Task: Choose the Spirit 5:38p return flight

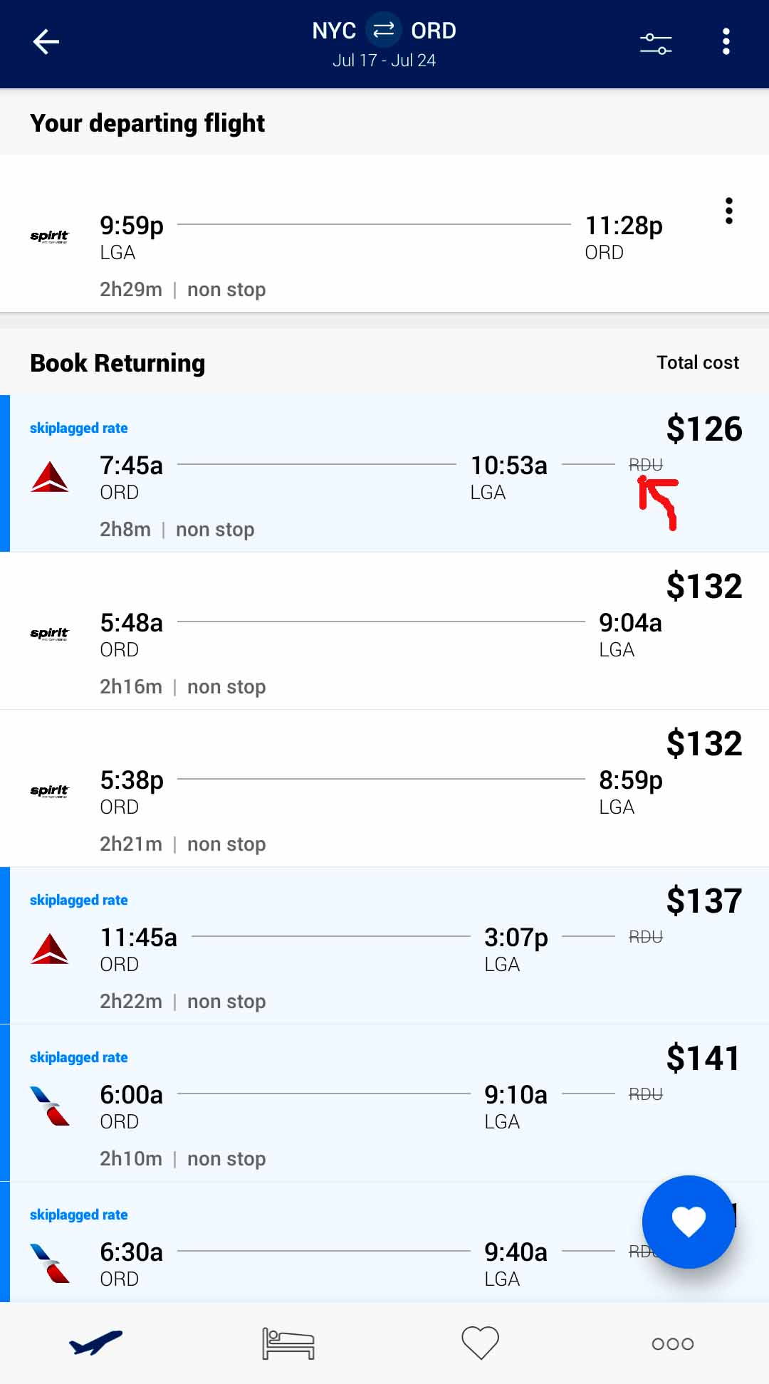Action: tap(384, 789)
